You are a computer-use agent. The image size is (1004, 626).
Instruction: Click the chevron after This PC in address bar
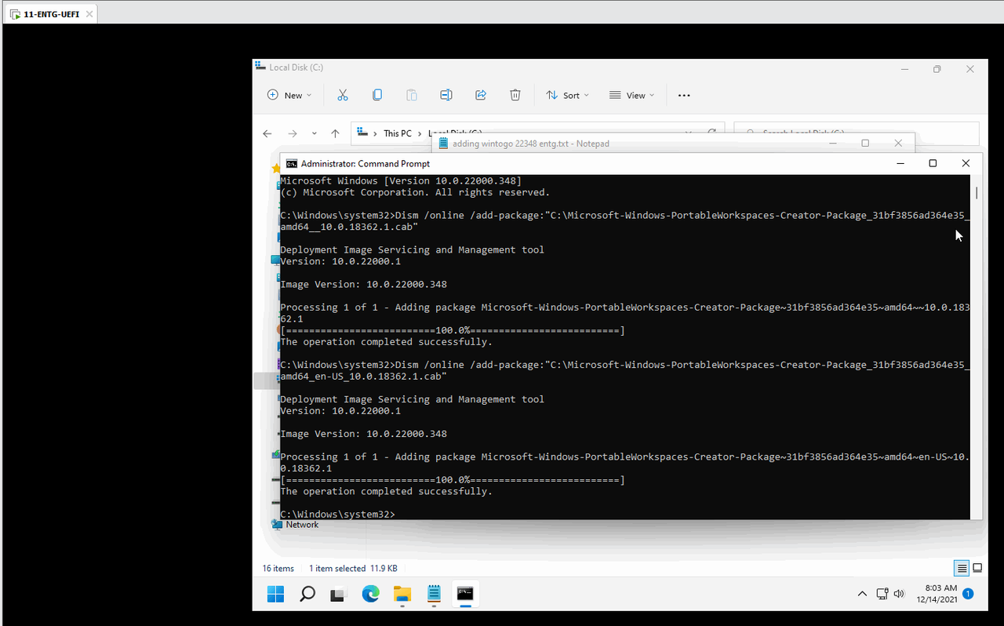420,133
